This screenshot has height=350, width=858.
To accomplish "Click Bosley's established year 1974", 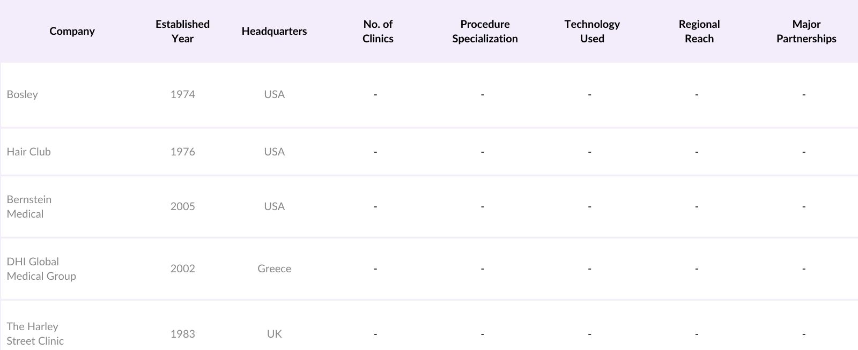I will click(x=182, y=94).
